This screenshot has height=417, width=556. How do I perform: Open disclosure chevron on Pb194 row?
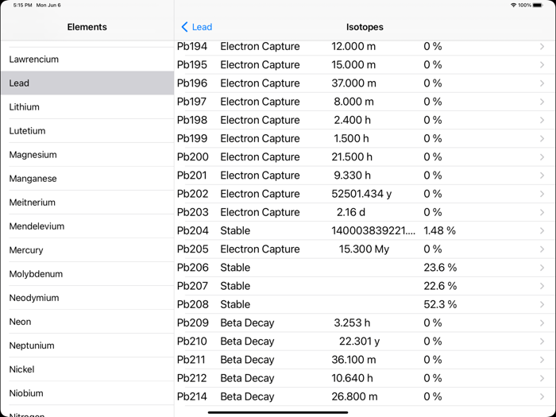(542, 47)
